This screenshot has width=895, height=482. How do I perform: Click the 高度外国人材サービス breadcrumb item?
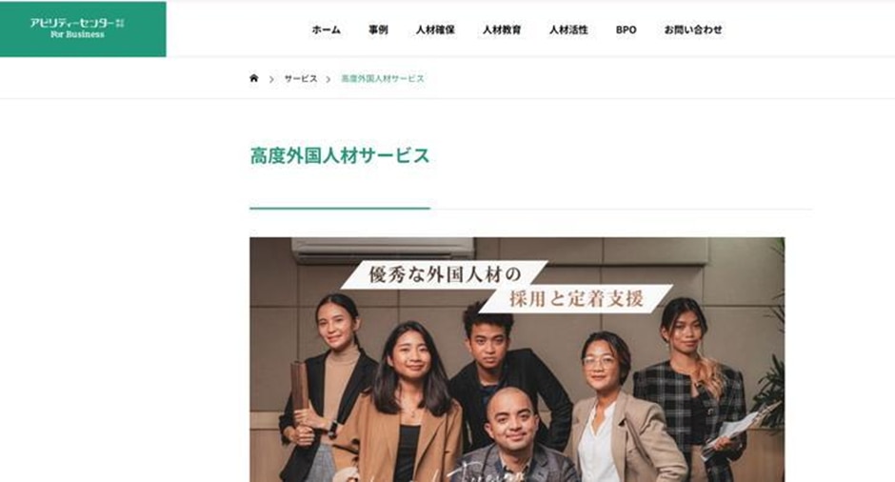[383, 79]
